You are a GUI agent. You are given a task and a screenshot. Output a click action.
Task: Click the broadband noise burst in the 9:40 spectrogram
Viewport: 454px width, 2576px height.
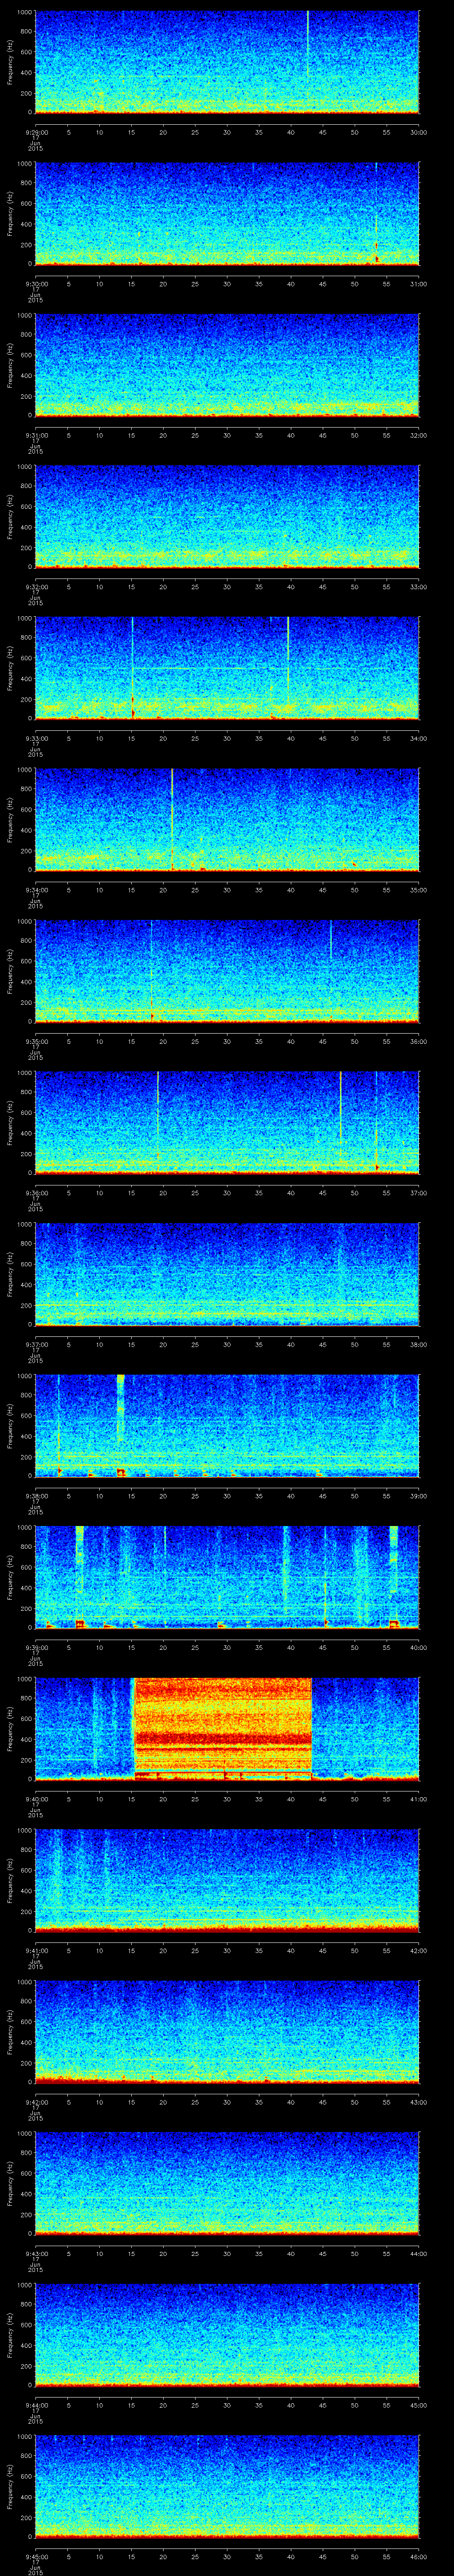coord(223,1727)
